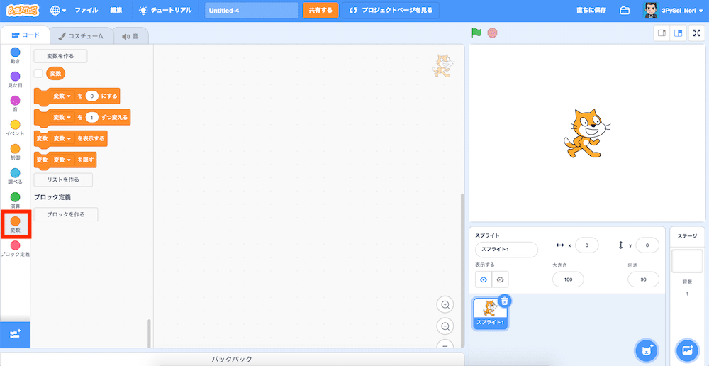Click ブロックを作る button
Image resolution: width=709 pixels, height=366 pixels.
click(x=66, y=214)
